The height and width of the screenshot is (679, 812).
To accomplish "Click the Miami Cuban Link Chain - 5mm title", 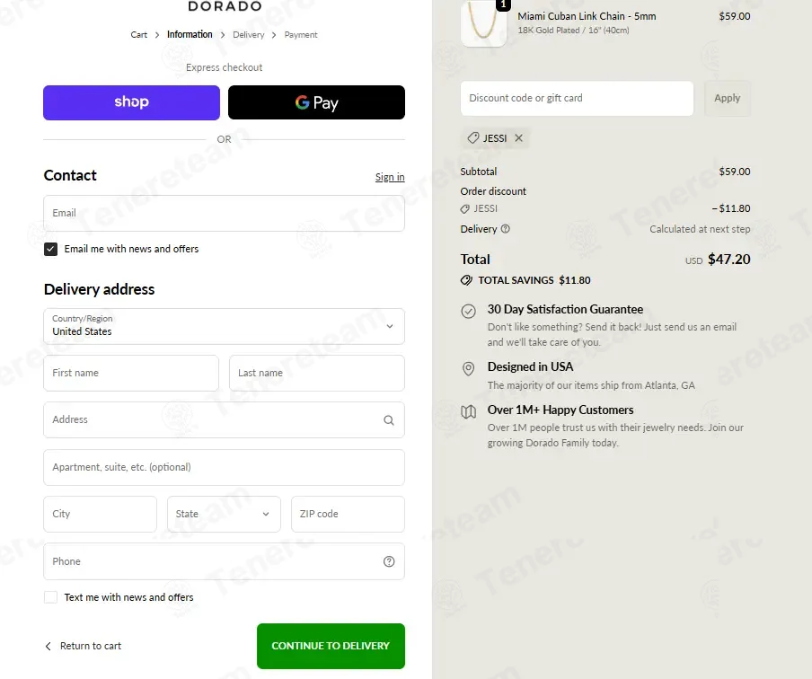I will [587, 16].
